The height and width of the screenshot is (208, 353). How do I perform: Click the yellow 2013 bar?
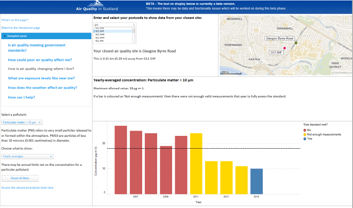pyautogui.click(x=227, y=178)
